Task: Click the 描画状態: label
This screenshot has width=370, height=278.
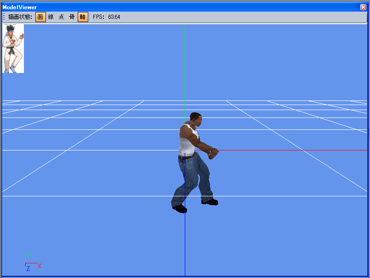Action: click(20, 17)
